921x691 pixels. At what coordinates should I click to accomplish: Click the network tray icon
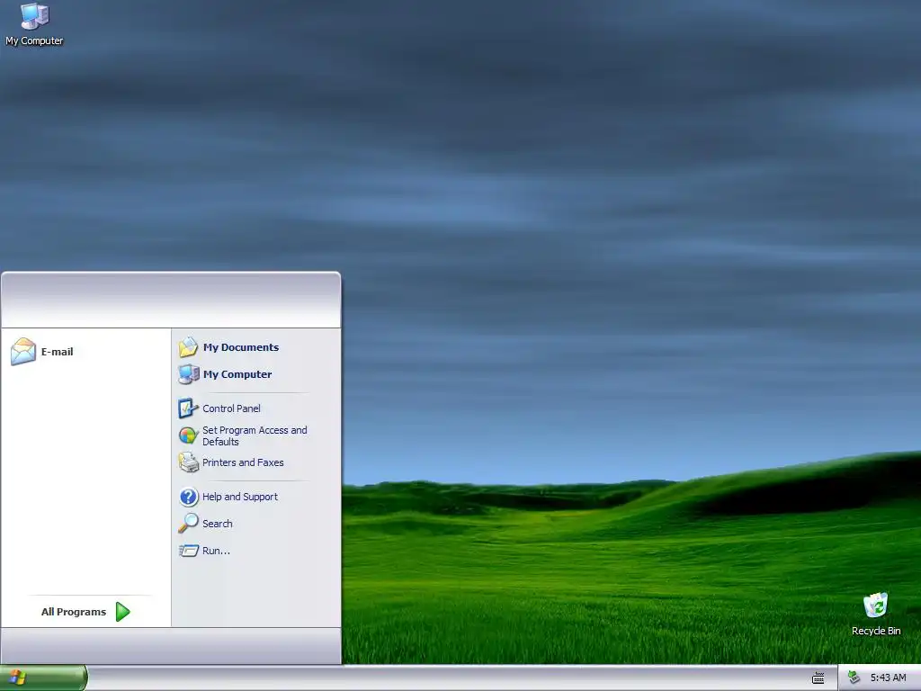pyautogui.click(x=854, y=678)
